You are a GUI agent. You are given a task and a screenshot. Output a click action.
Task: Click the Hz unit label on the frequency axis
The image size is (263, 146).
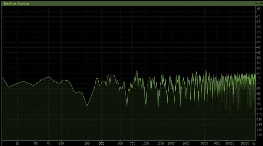coord(253,144)
